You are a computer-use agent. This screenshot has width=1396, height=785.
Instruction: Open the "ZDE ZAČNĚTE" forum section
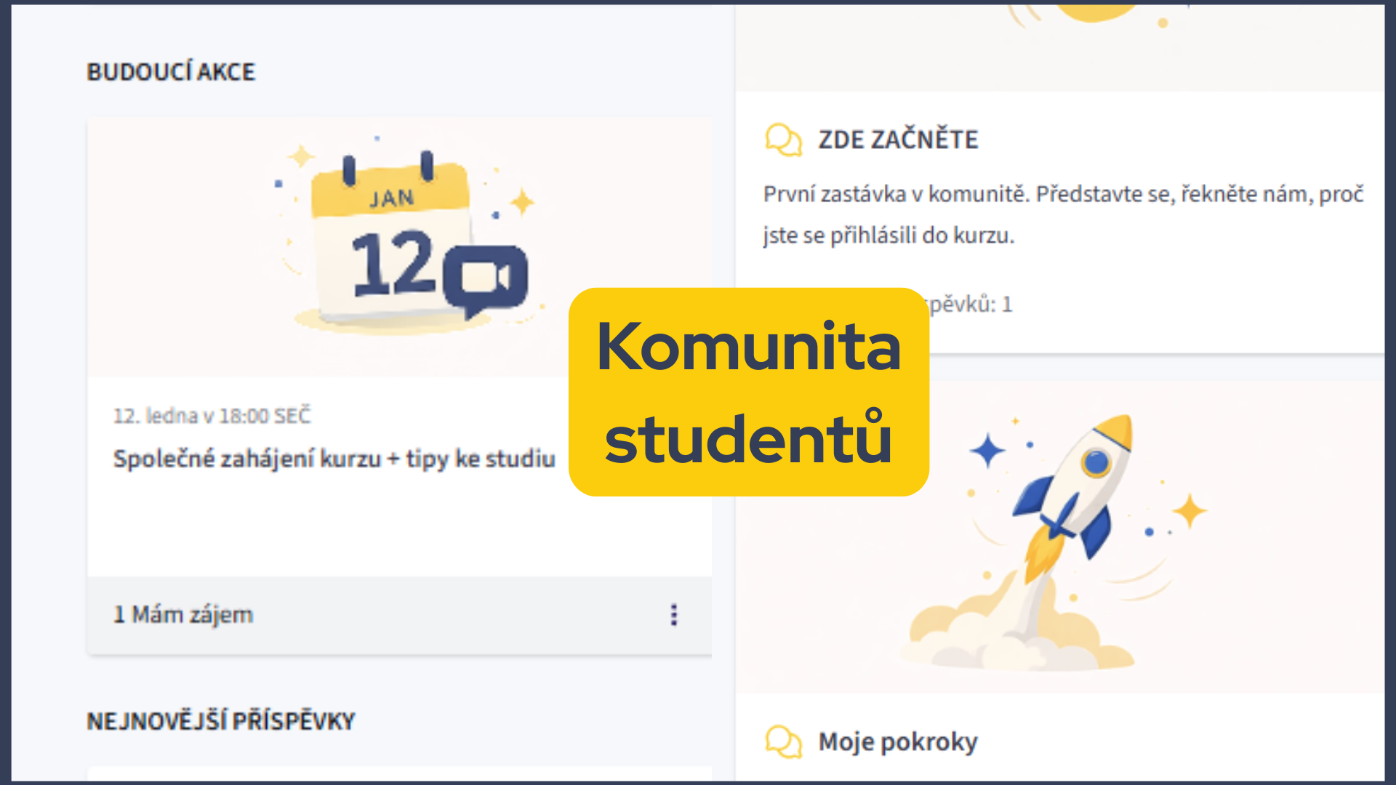pyautogui.click(x=898, y=140)
